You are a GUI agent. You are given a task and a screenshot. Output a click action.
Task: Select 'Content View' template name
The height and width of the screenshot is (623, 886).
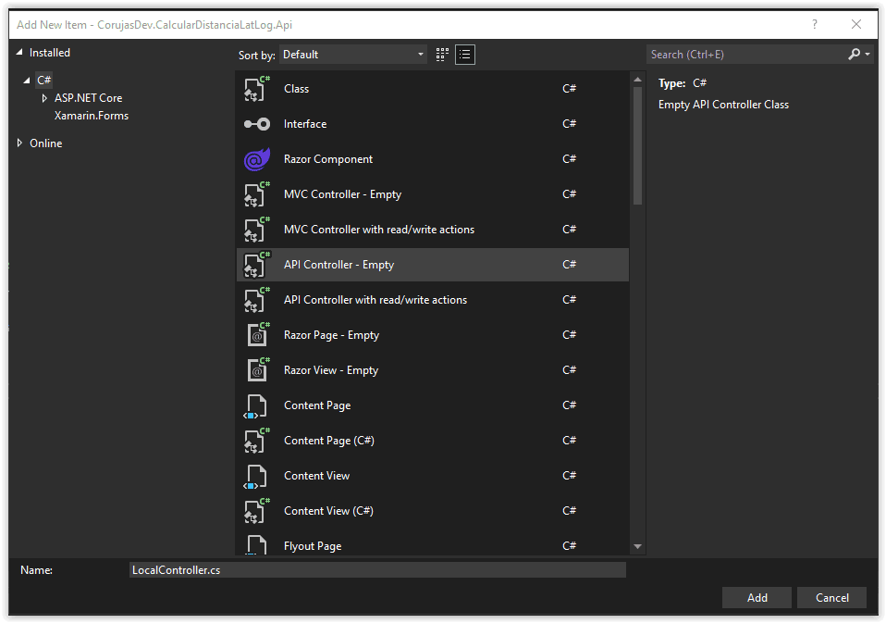point(316,476)
